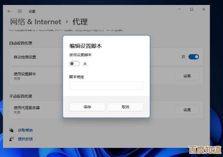Click the 取消 button
The width and height of the screenshot is (223, 157).
125,107
